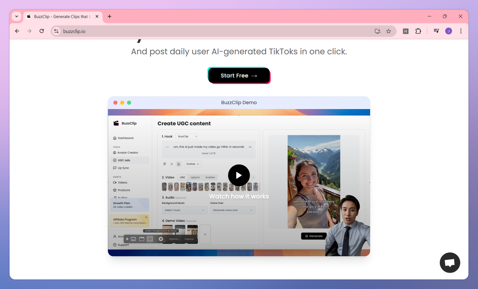Image resolution: width=478 pixels, height=289 pixels.
Task: Install the app via address bar icon
Action: coord(378,31)
